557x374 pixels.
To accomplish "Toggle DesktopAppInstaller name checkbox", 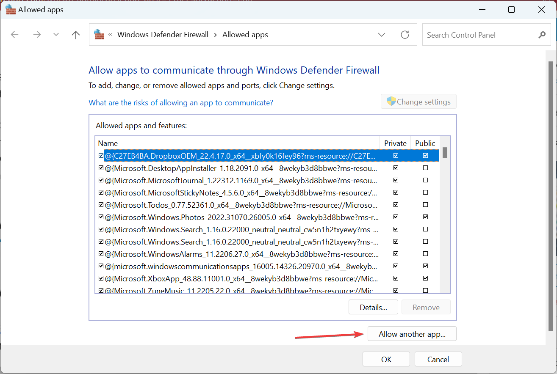I will click(x=101, y=168).
